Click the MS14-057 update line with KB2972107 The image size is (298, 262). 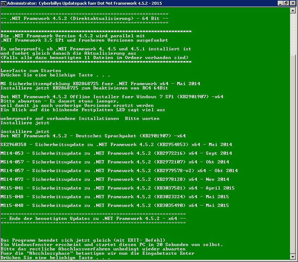(x=115, y=162)
